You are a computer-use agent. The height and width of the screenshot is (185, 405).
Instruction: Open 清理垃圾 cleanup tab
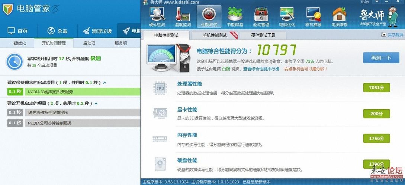tap(97, 31)
